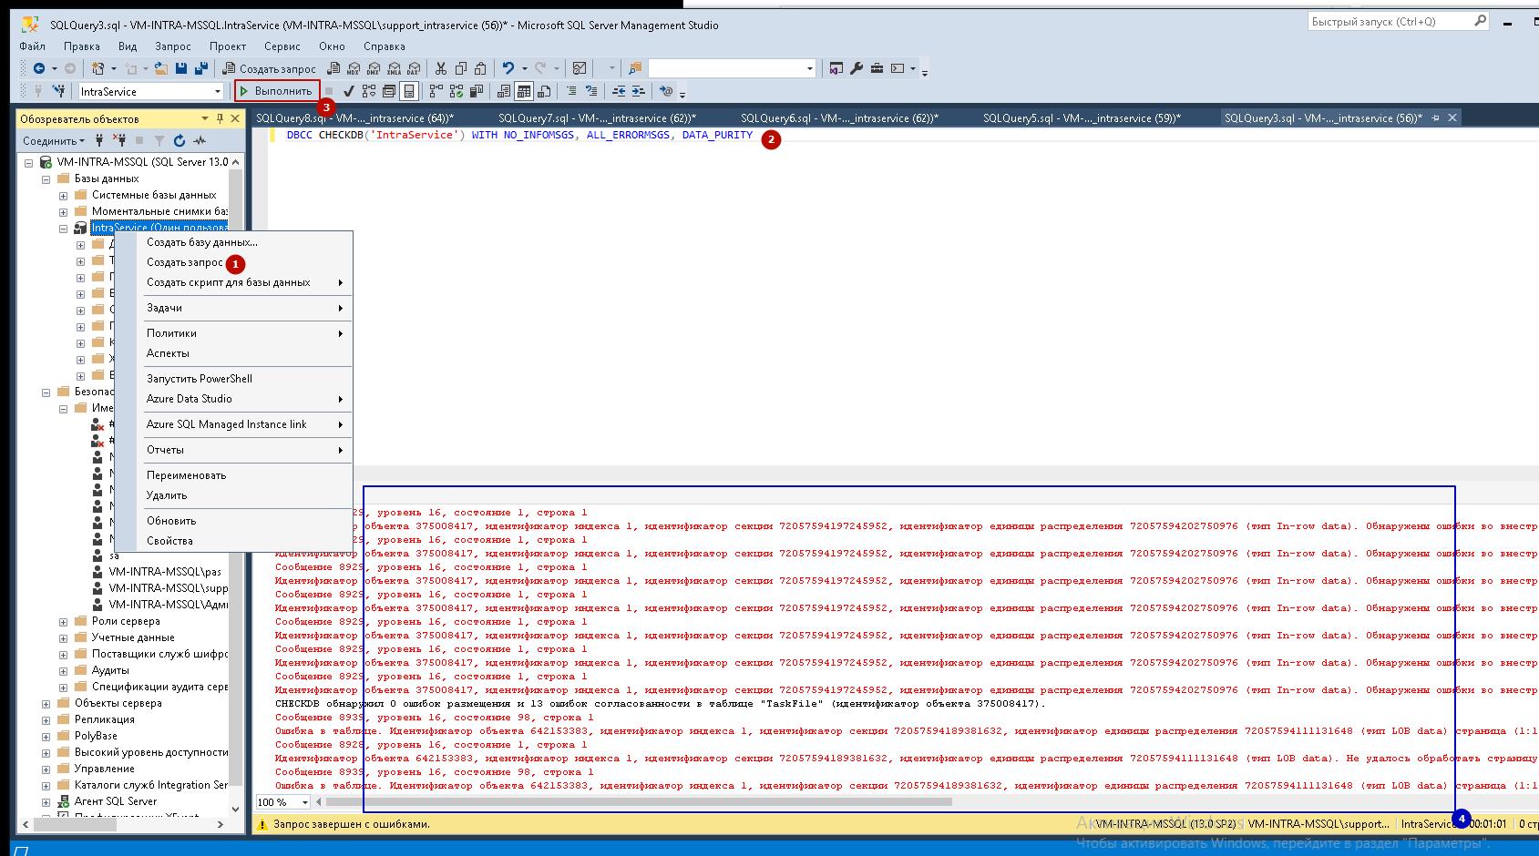Collapse the Базы данных tree node
Viewport: 1539px width, 856px height.
[x=46, y=178]
